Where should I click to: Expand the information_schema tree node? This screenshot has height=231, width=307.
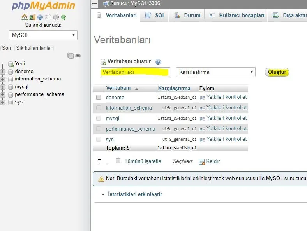(3, 79)
